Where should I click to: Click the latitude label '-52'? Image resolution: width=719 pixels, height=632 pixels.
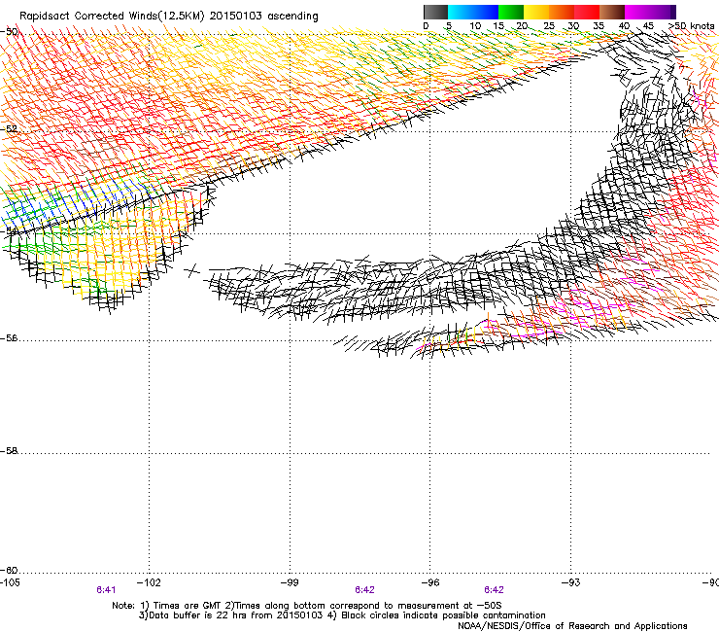pos(9,129)
